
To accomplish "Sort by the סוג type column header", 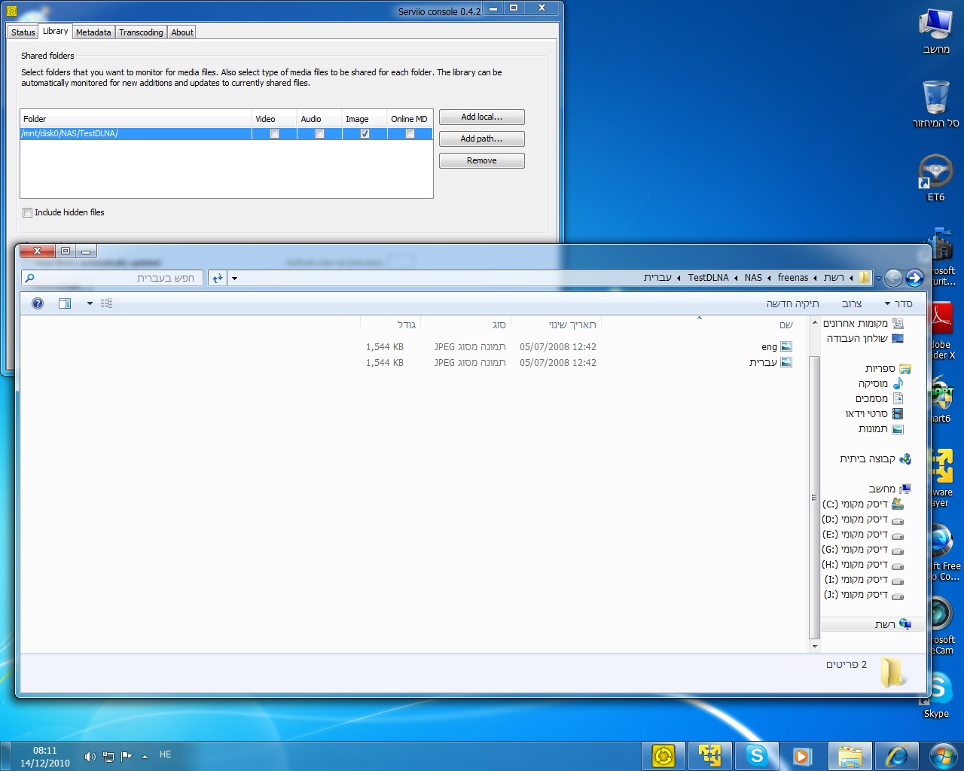I will pos(499,325).
